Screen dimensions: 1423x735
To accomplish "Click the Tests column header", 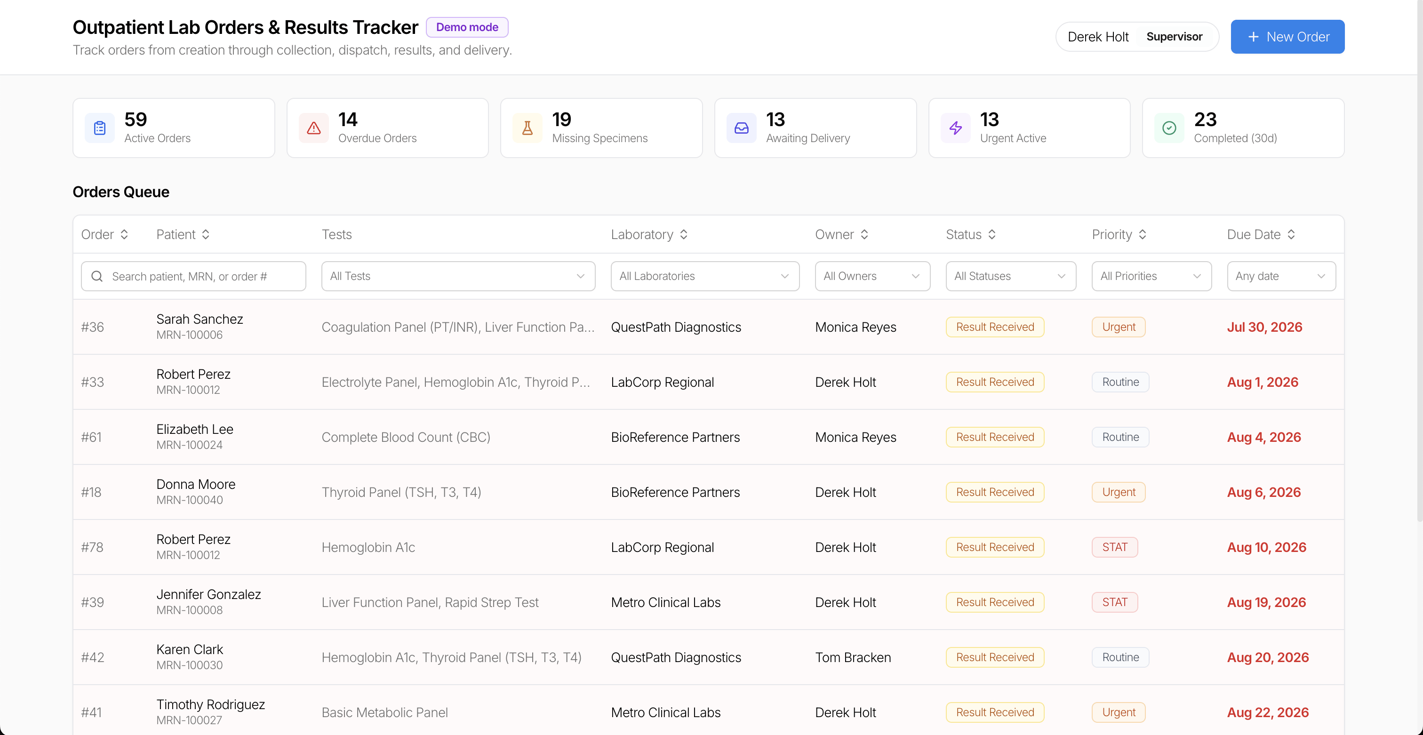I will (336, 235).
